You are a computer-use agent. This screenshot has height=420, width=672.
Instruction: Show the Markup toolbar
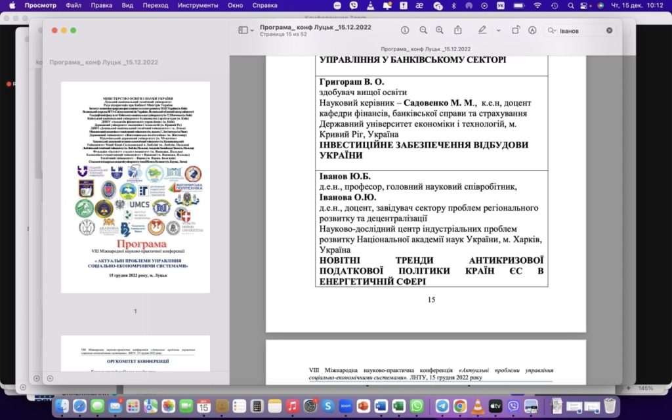tap(532, 30)
